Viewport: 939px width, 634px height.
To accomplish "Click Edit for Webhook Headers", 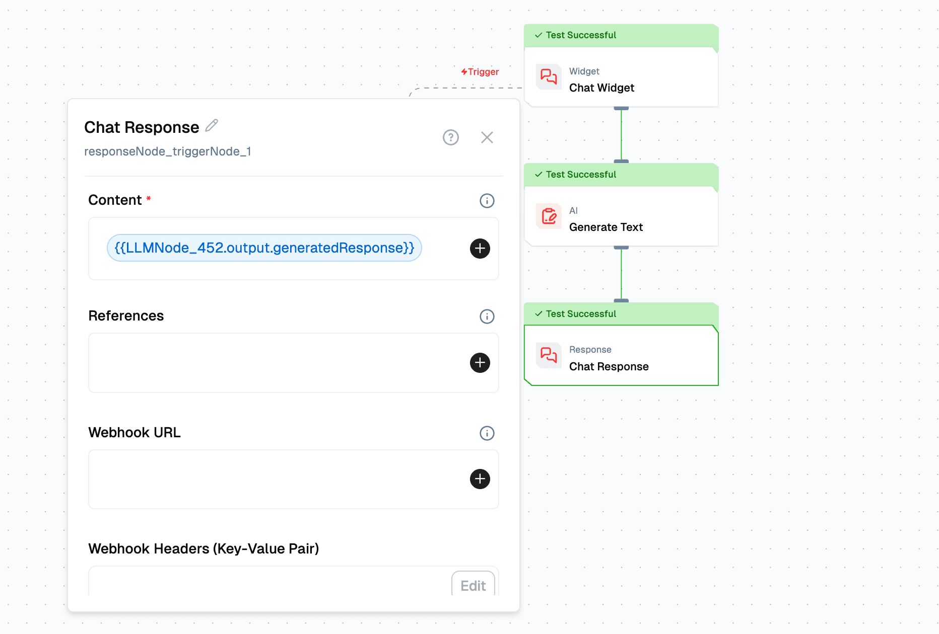I will [473, 585].
